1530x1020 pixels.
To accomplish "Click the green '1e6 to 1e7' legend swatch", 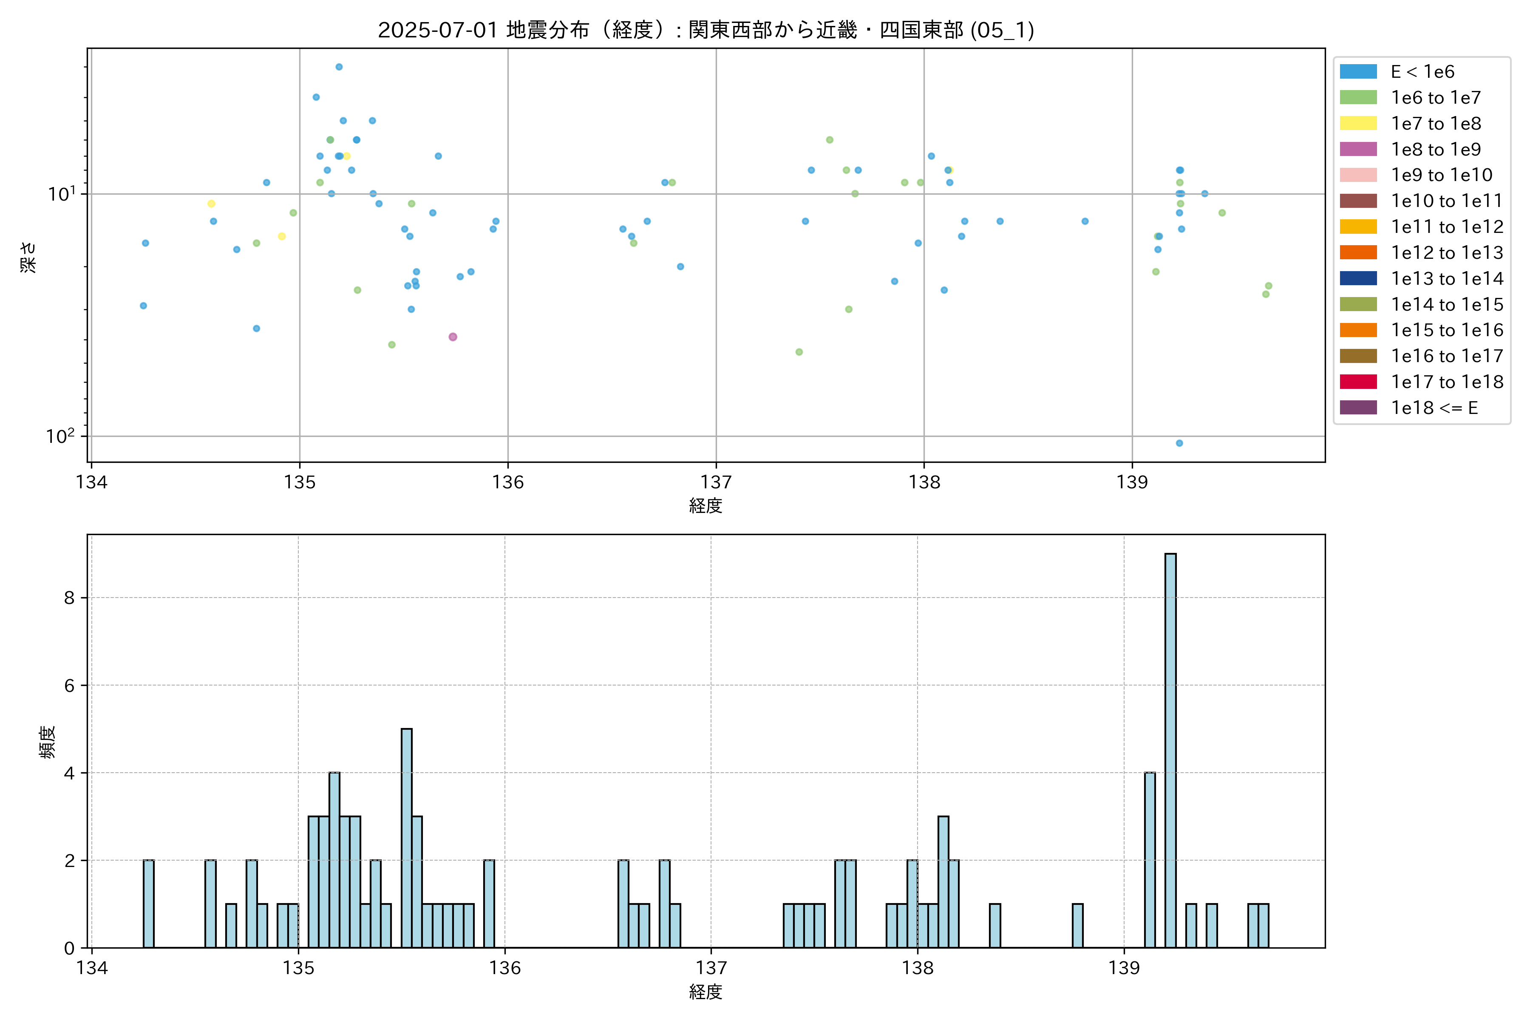I will point(1358,98).
